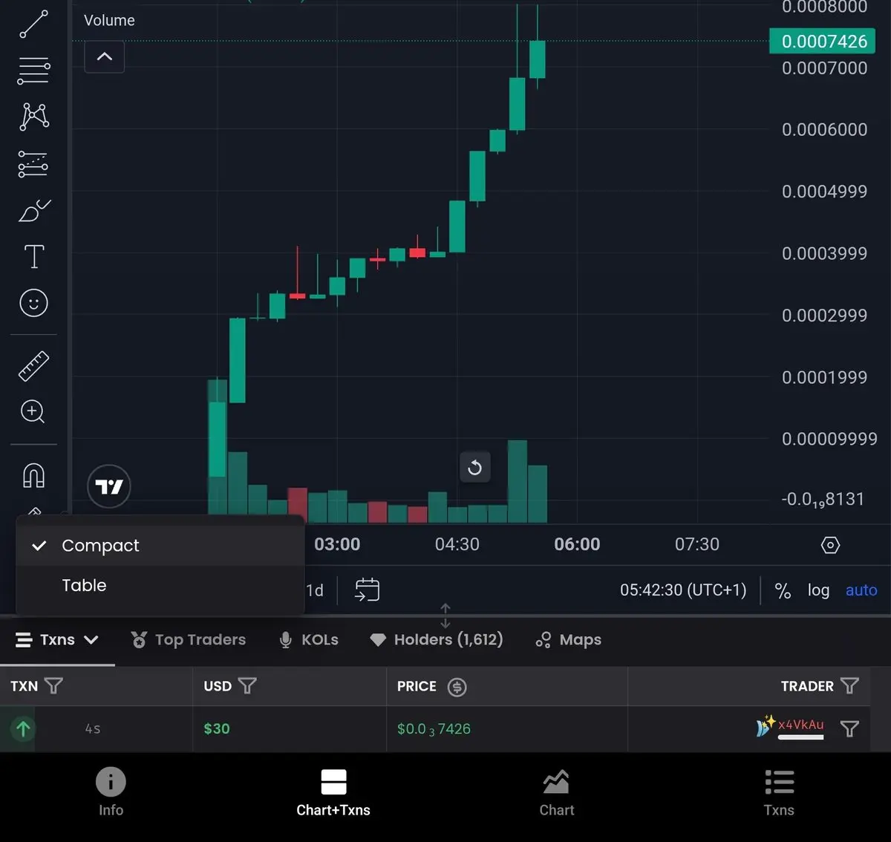Select the 1d timeframe
This screenshot has height=842, width=891.
(315, 590)
